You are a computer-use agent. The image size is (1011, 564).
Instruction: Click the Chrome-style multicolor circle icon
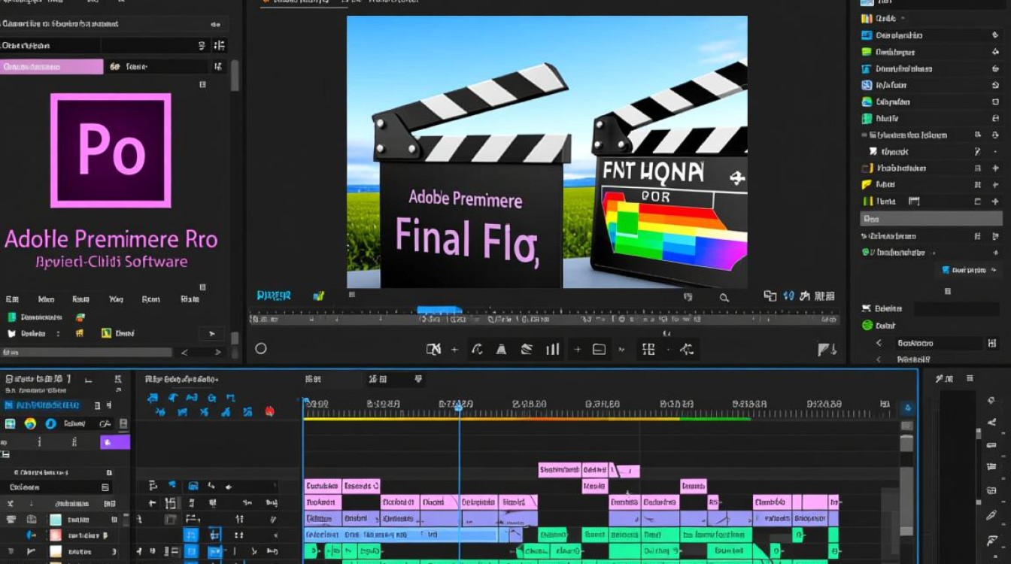pos(30,424)
